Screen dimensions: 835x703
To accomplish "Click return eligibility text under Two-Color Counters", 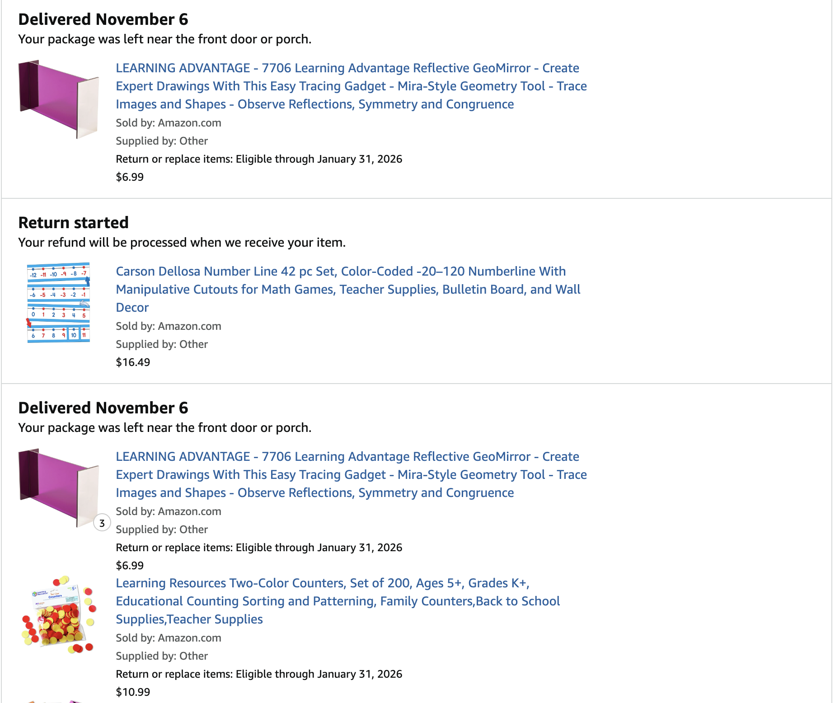I will [x=259, y=674].
